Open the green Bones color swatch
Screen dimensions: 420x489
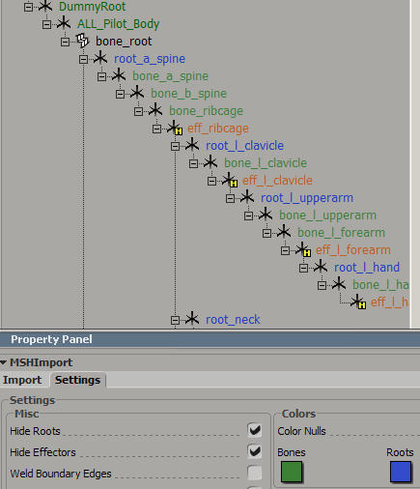click(x=292, y=472)
